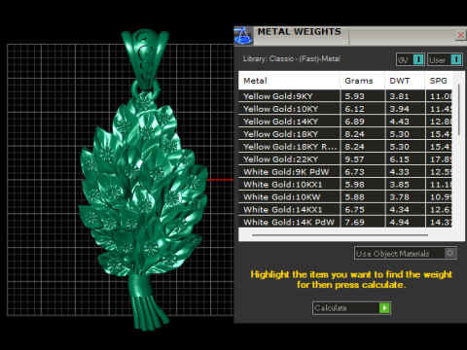Select the White Gold:10KX1 row
This screenshot has width=467, height=350.
coord(345,185)
